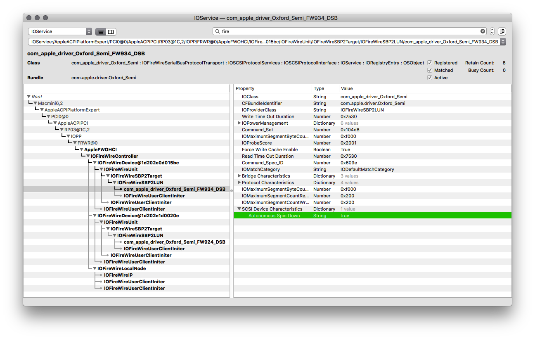Toggle the inspector sidebar button
The height and width of the screenshot is (339, 535).
tap(502, 31)
